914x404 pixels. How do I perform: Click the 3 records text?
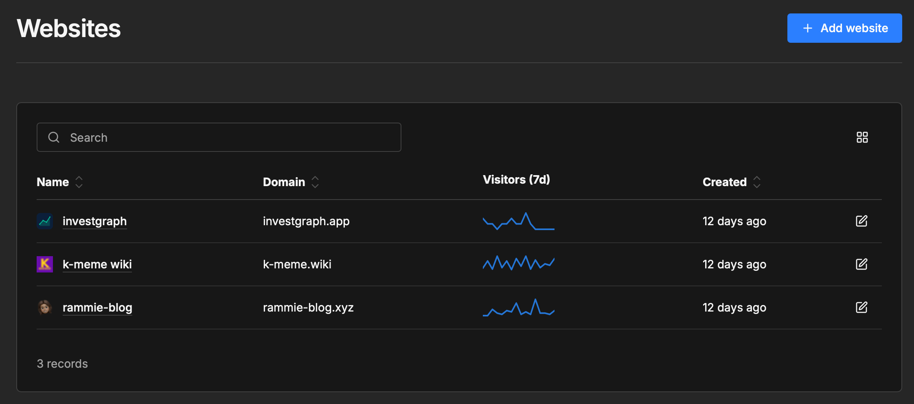coord(62,364)
